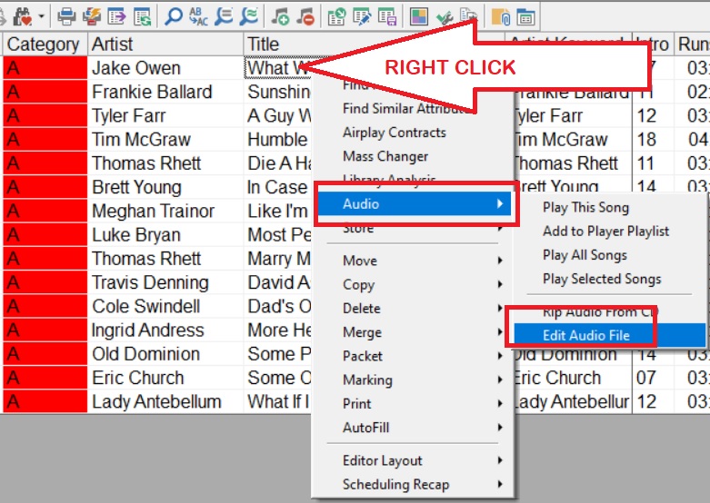Click Eric Church in Artist Keyword column
The image size is (710, 503).
[x=573, y=378]
